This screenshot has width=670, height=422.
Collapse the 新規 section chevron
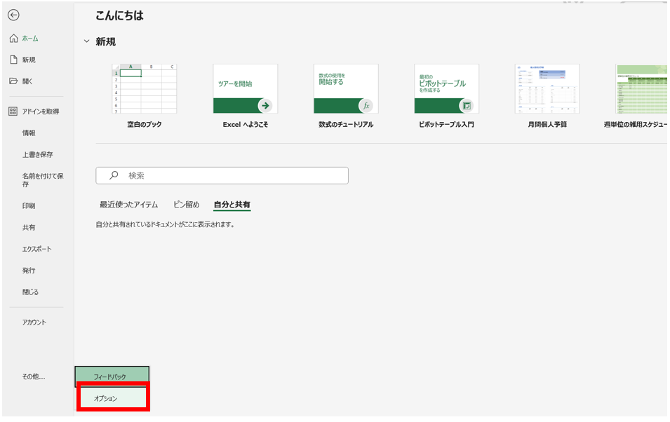[87, 41]
